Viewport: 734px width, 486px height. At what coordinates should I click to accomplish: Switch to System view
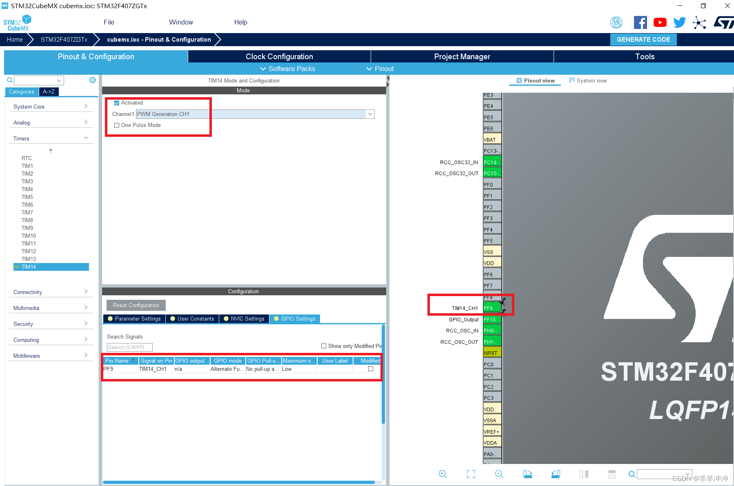588,80
